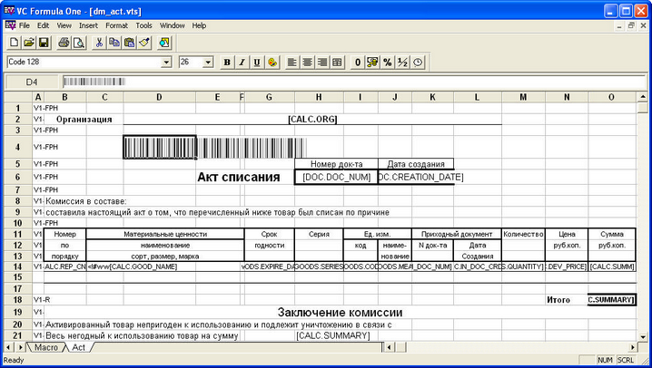
Task: Toggle Italic formatting
Action: [242, 63]
